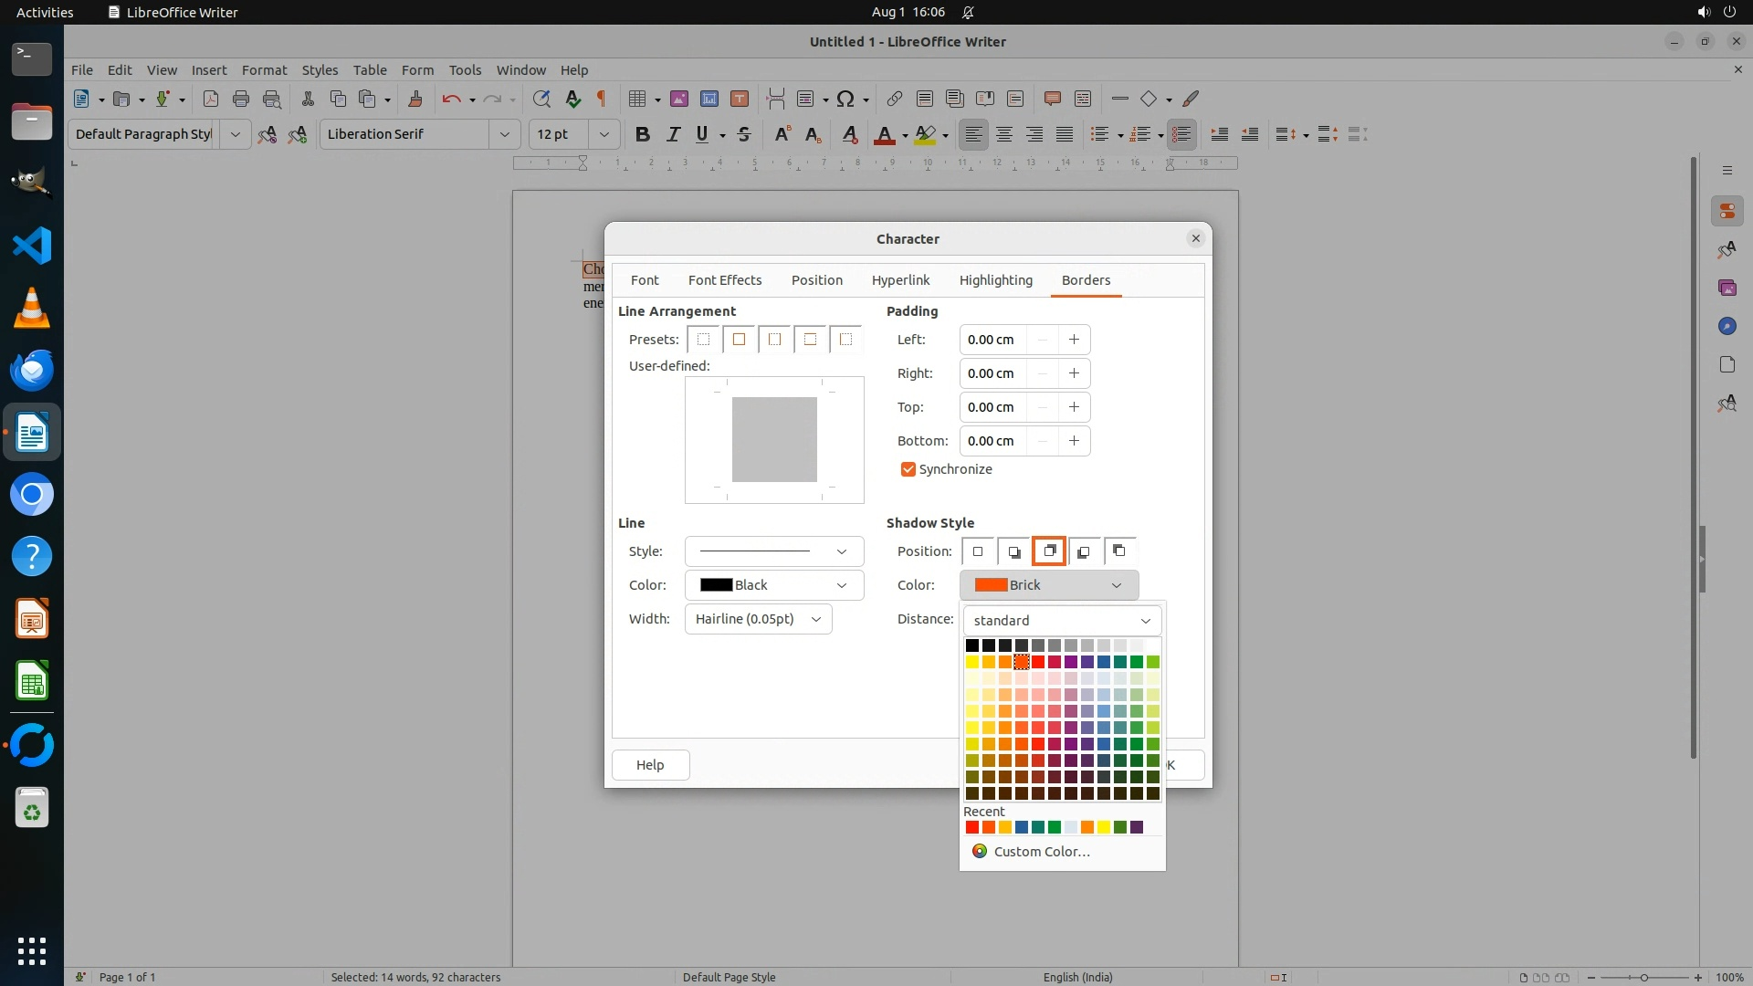This screenshot has height=986, width=1753.
Task: Select the no-shadow position option
Action: tap(978, 551)
